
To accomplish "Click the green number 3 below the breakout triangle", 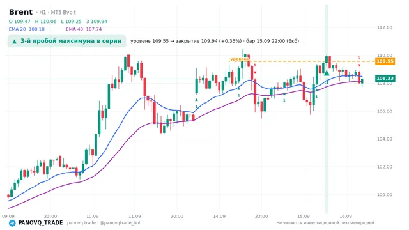I will pyautogui.click(x=327, y=82).
